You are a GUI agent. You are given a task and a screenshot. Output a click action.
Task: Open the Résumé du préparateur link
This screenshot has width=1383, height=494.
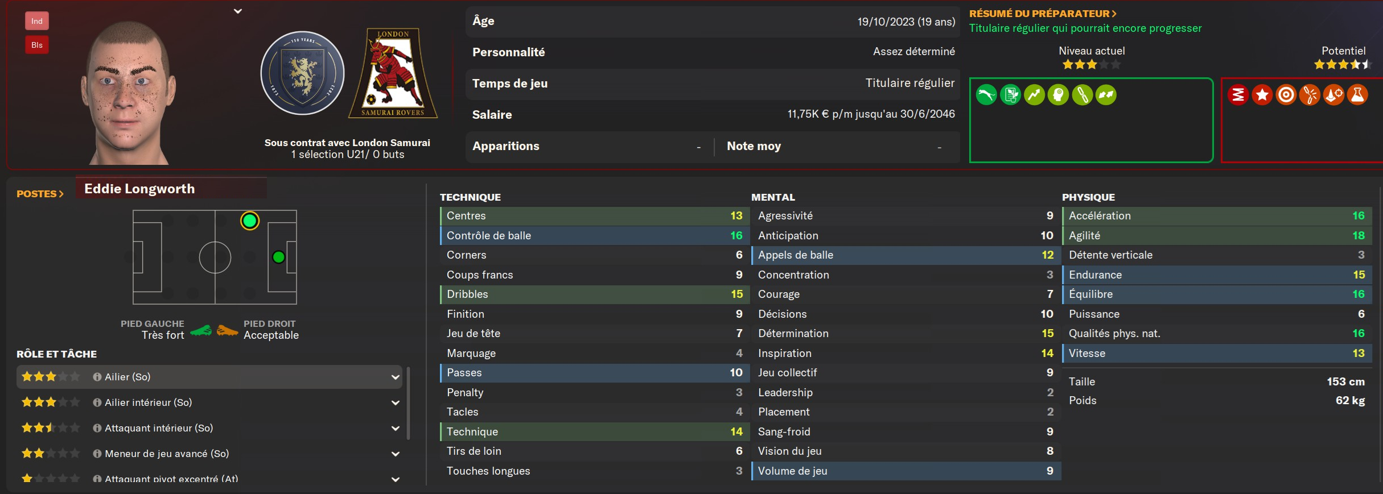click(1043, 14)
